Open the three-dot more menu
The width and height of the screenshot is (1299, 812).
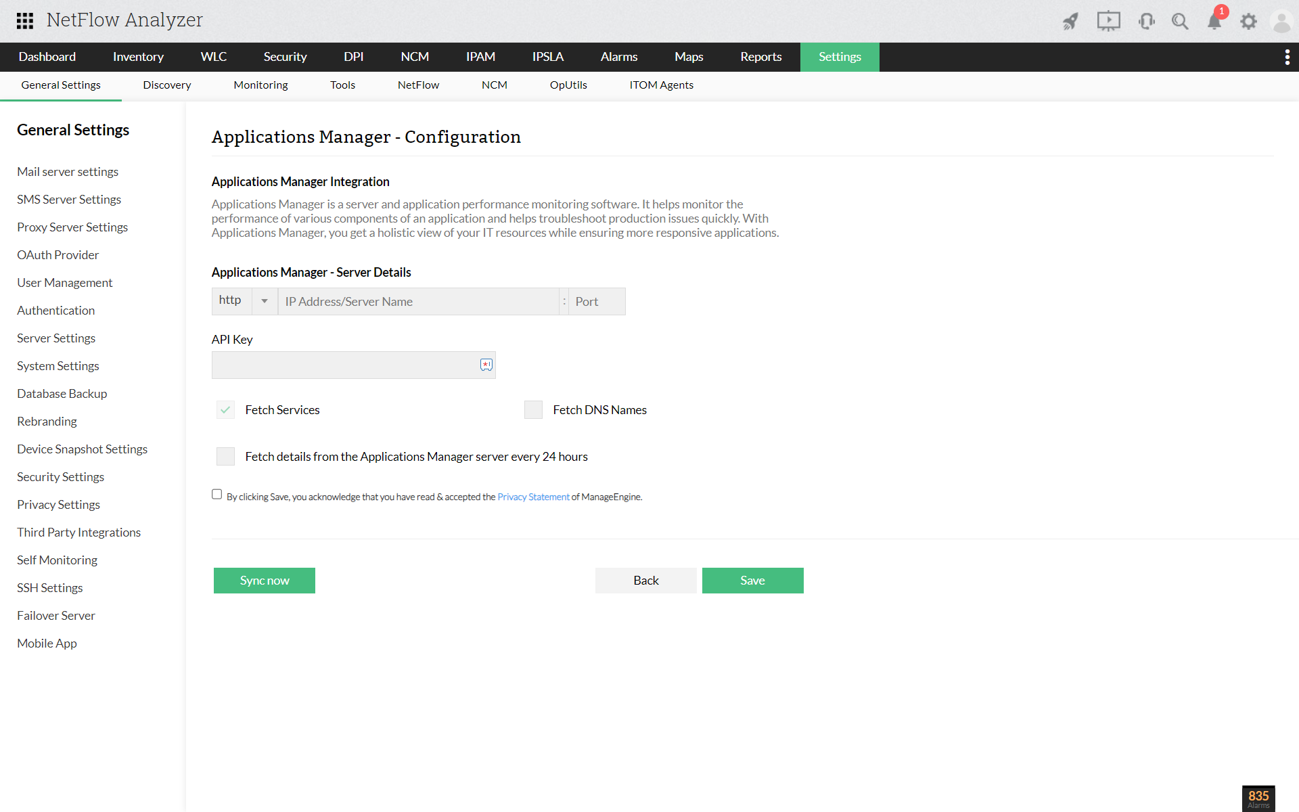tap(1287, 57)
